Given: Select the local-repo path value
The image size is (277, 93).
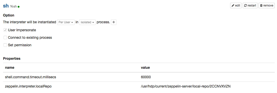Looking at the screenshot, I should point(186,86).
